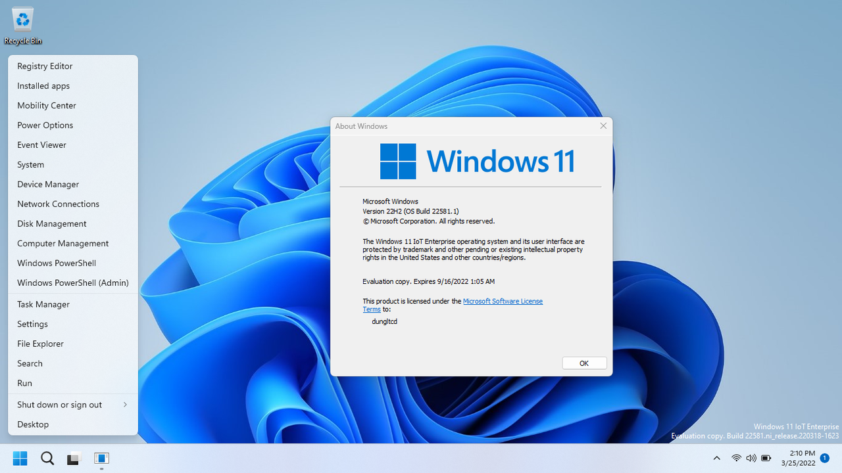
Task: Open Event Viewer menu item
Action: coord(73,145)
